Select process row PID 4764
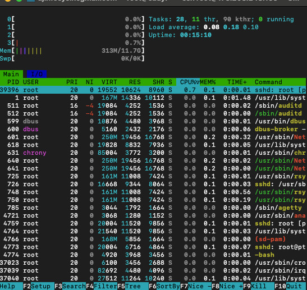 click(x=153, y=231)
